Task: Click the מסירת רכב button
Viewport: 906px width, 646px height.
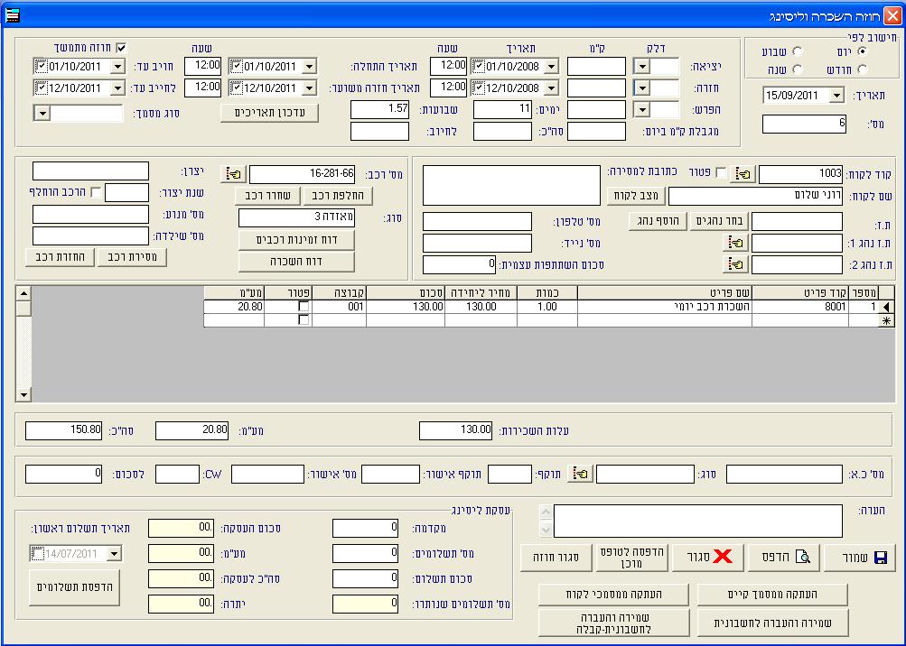Action: pos(132,257)
